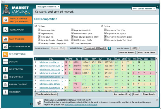
Task: Open Project Settings gear icon
Action: (x=6, y=20)
